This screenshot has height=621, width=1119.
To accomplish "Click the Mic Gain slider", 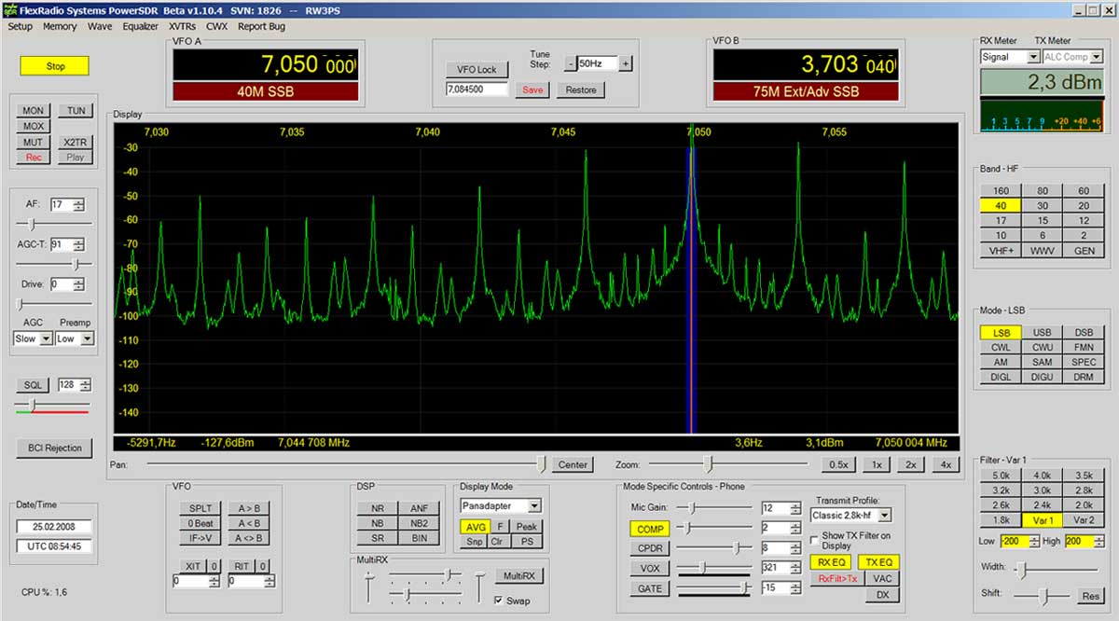I will point(692,508).
